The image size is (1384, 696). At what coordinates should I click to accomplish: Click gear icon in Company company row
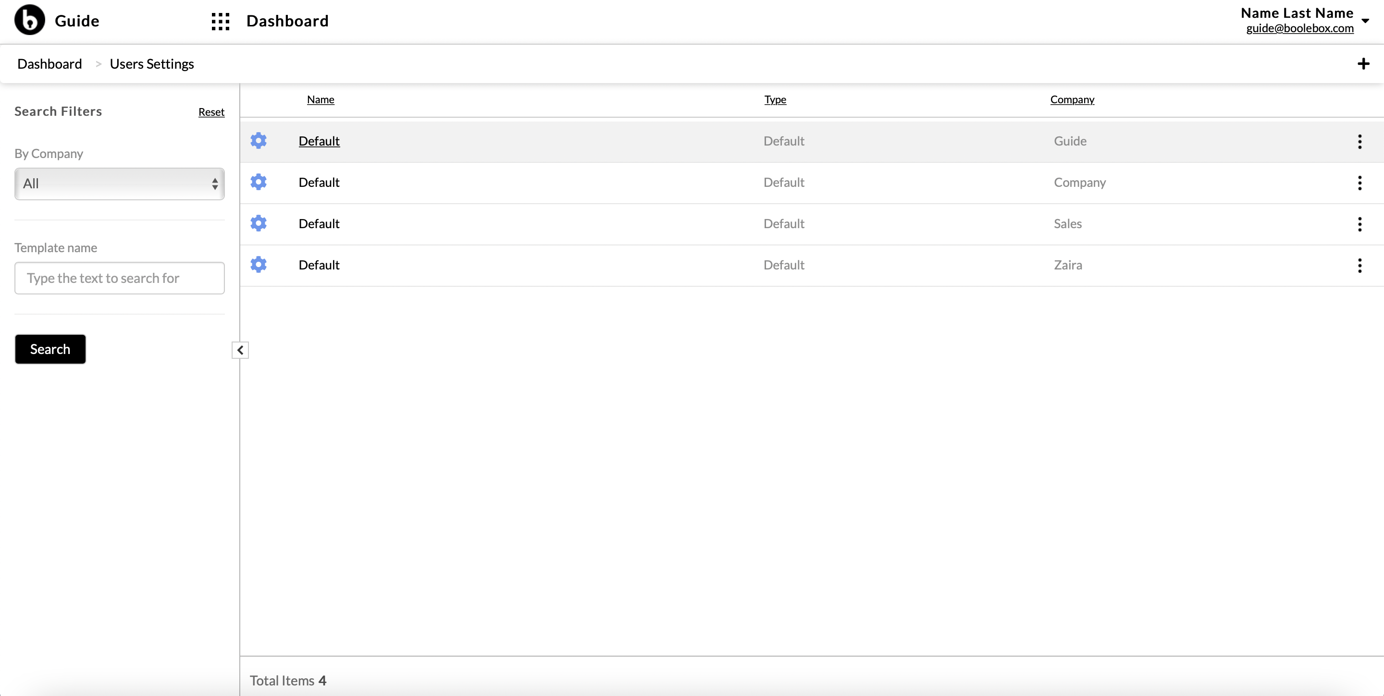click(x=259, y=182)
